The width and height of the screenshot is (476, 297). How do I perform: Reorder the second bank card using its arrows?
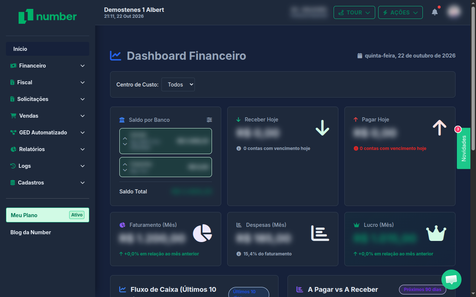click(125, 167)
